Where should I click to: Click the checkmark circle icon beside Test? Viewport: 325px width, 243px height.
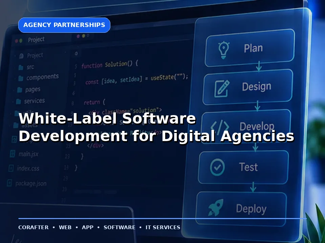(217, 167)
